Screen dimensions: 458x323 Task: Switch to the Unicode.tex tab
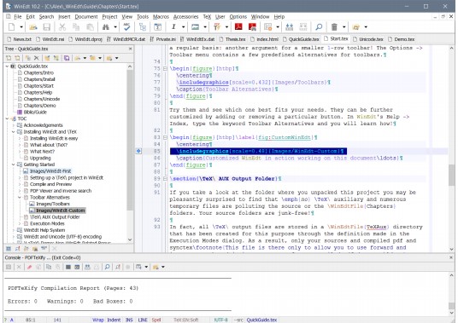click(368, 39)
